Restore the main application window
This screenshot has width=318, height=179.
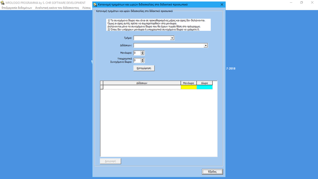tap(302, 3)
